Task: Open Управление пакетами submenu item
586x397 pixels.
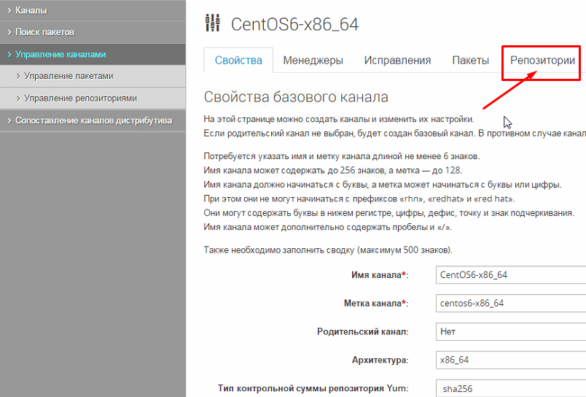Action: point(68,76)
